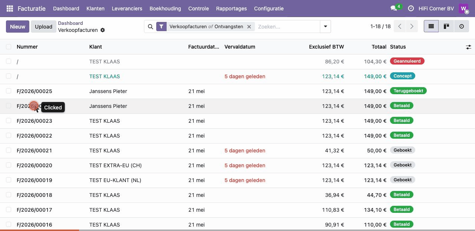Tick checkbox for F/2026/00018
The width and height of the screenshot is (475, 231).
pyautogui.click(x=9, y=195)
